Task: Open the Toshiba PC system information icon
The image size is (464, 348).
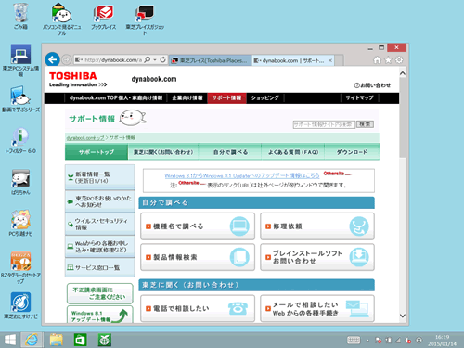Action: pos(20,60)
